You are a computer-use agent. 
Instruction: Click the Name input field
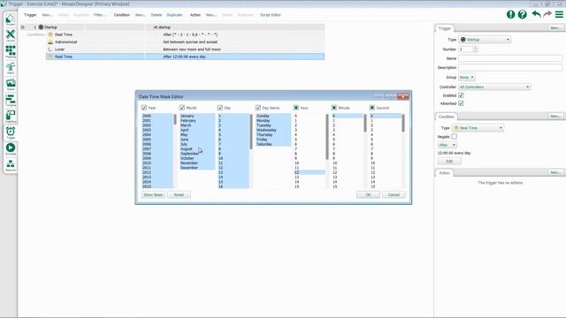[x=510, y=58]
